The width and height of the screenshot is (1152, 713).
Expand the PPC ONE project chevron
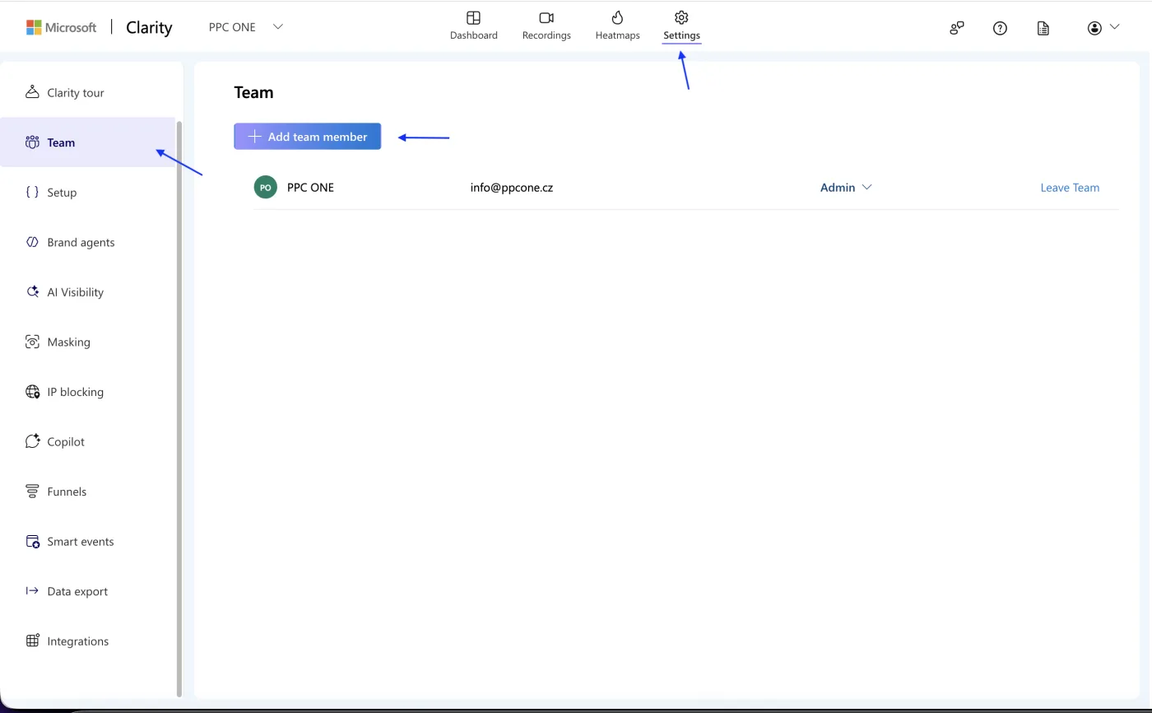pos(278,26)
